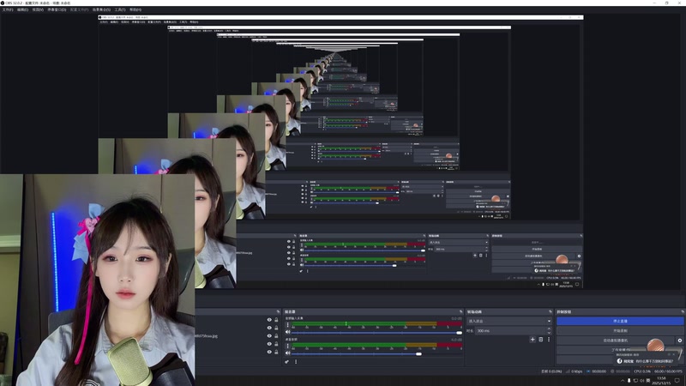Add a transition with the plus icon
Image resolution: width=686 pixels, height=386 pixels.
click(533, 340)
